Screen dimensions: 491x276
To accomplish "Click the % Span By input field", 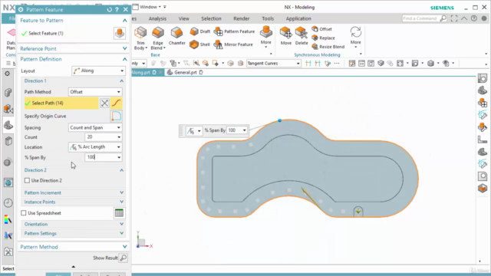I will (101, 157).
